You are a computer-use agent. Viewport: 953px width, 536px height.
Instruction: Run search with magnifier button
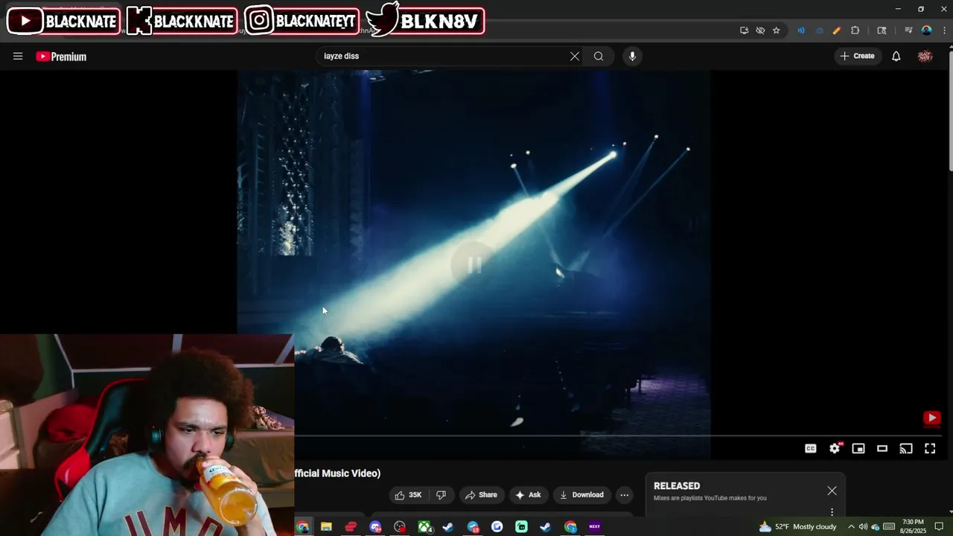[599, 56]
